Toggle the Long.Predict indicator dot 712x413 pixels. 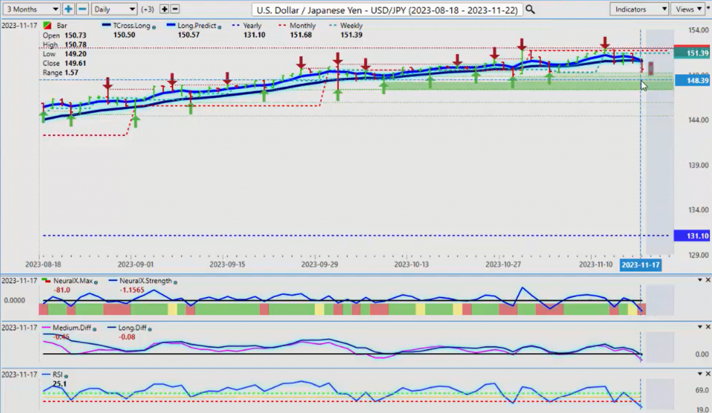pos(220,26)
